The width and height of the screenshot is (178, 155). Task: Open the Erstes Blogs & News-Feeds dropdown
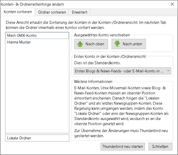pyautogui.click(x=122, y=71)
